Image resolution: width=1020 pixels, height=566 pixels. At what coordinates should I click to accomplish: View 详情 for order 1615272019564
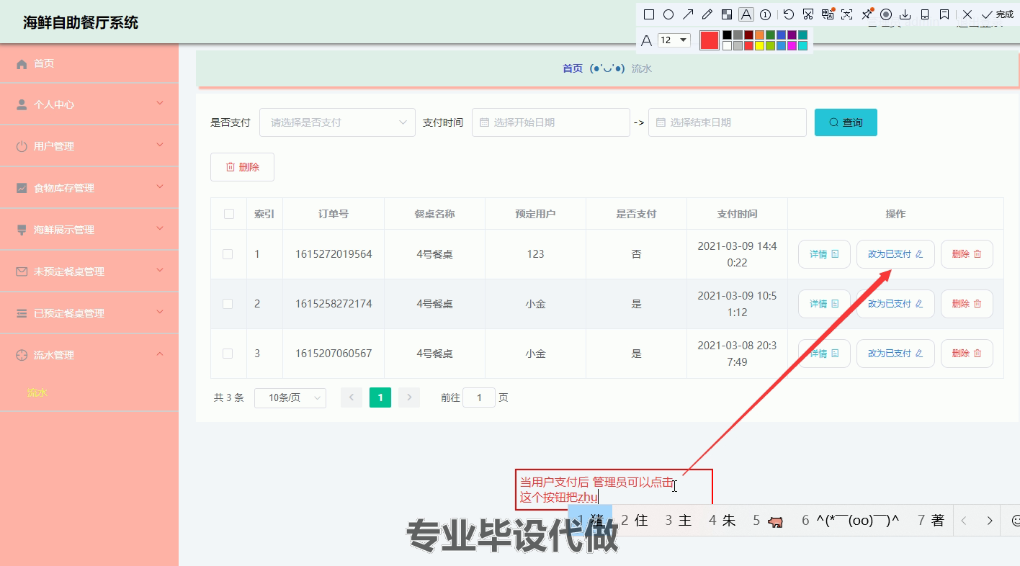point(824,254)
